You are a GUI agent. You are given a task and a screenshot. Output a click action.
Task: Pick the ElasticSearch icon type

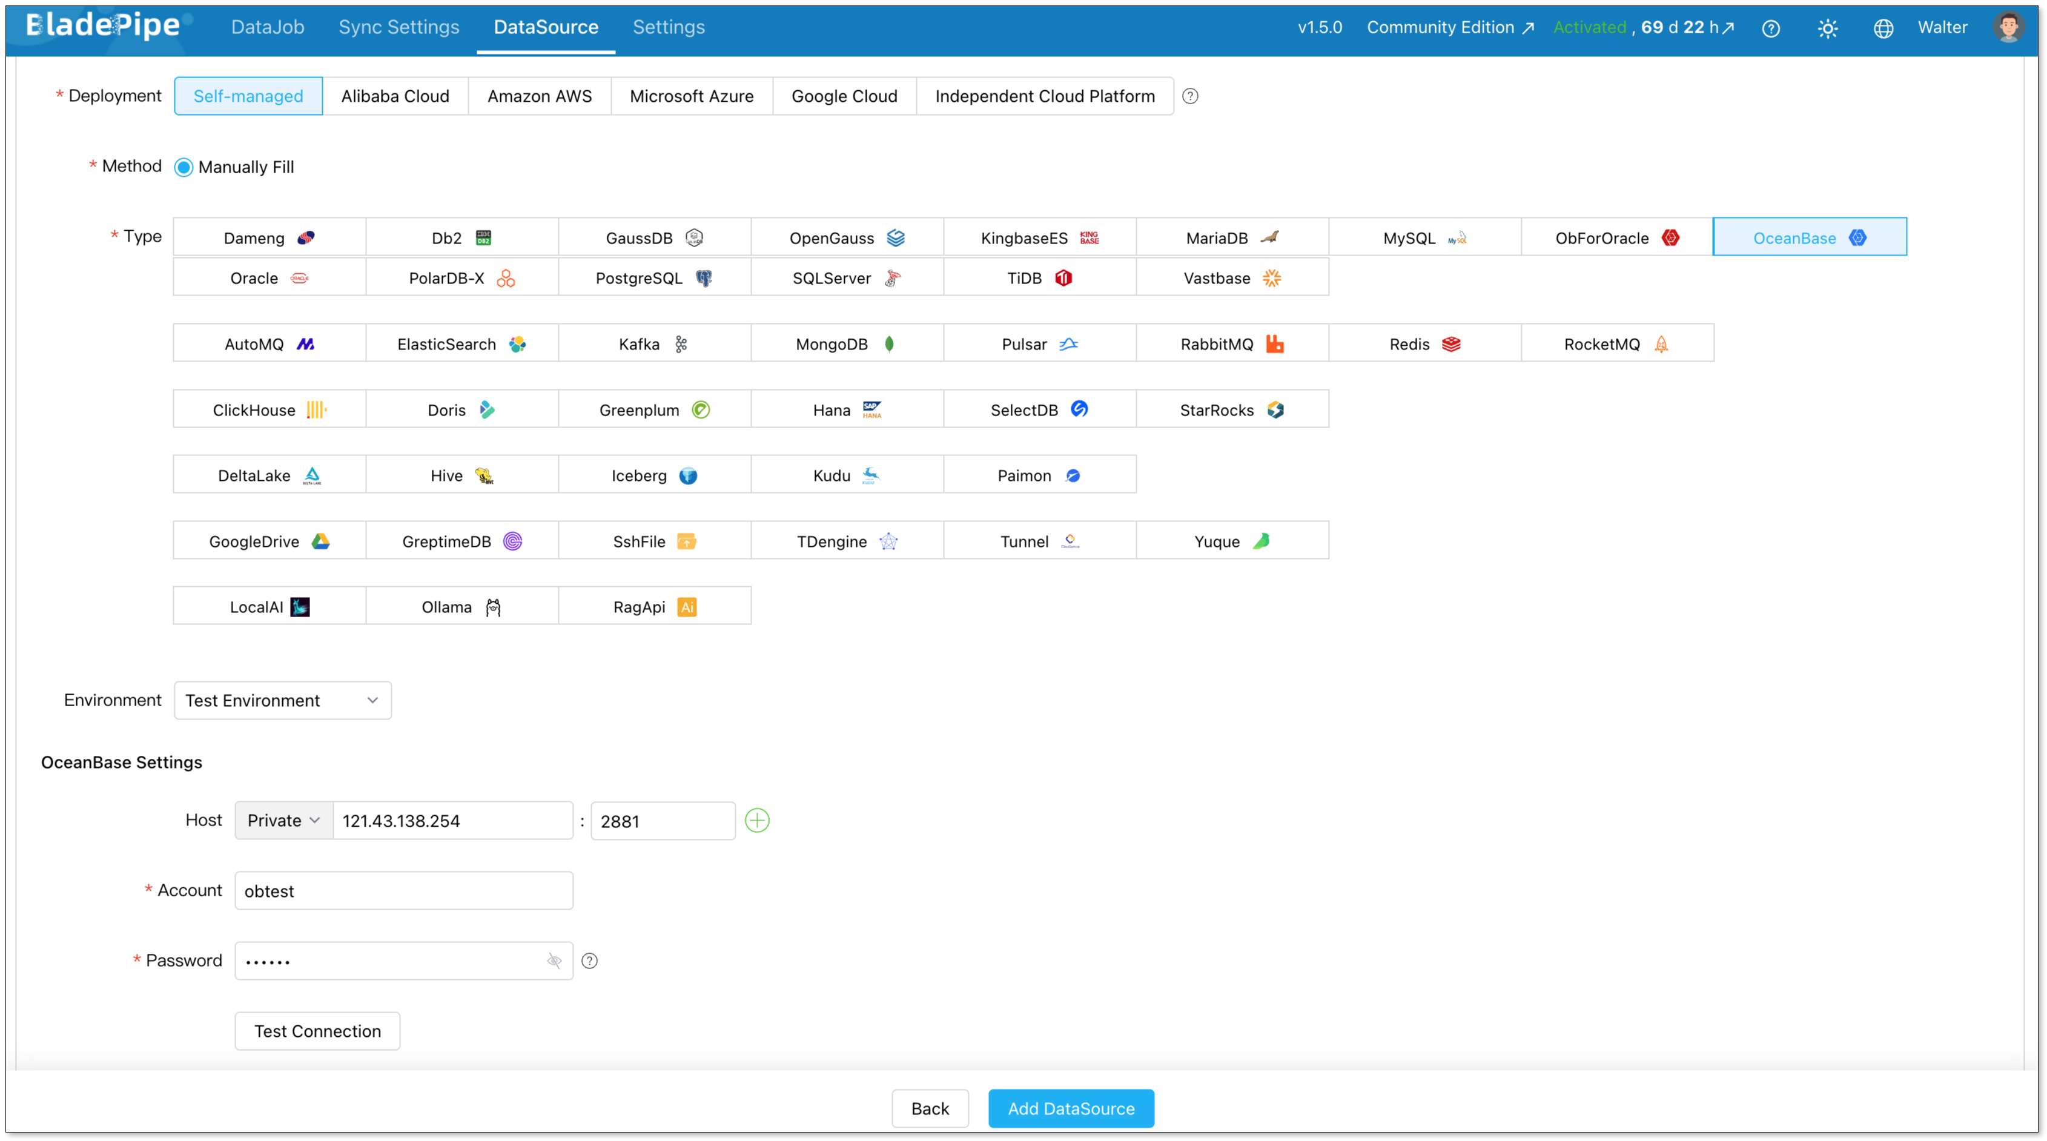point(517,344)
